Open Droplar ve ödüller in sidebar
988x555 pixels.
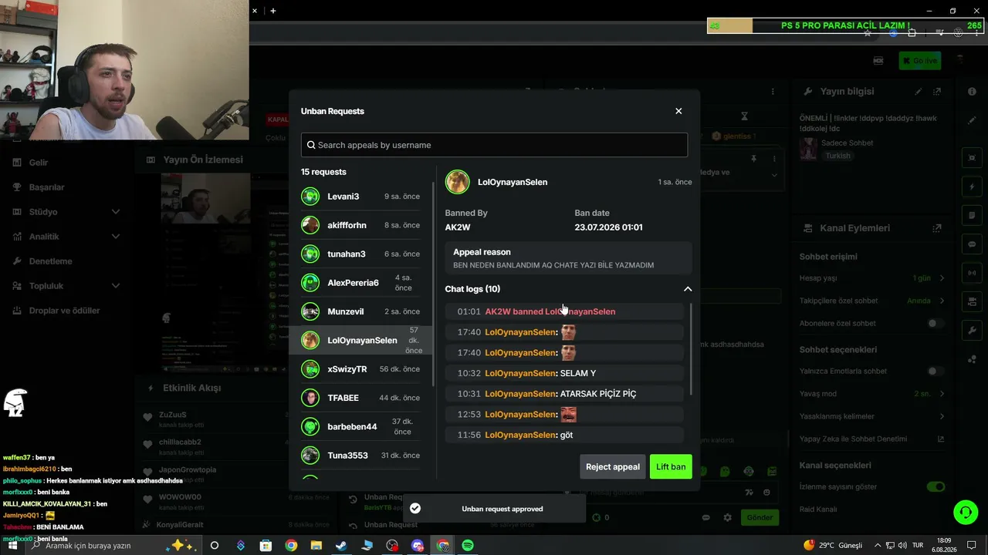(64, 311)
